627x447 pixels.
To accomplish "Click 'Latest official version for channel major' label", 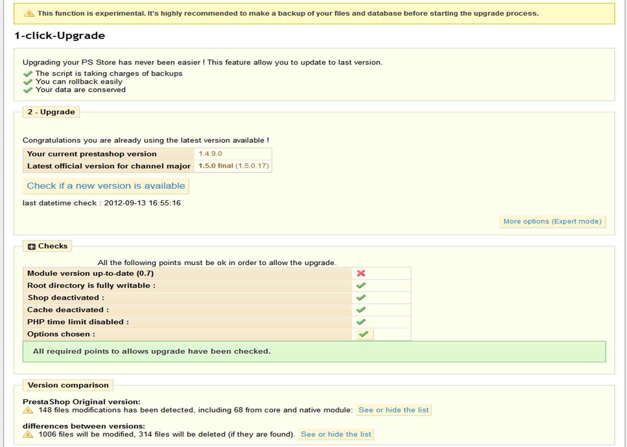I will coord(109,166).
